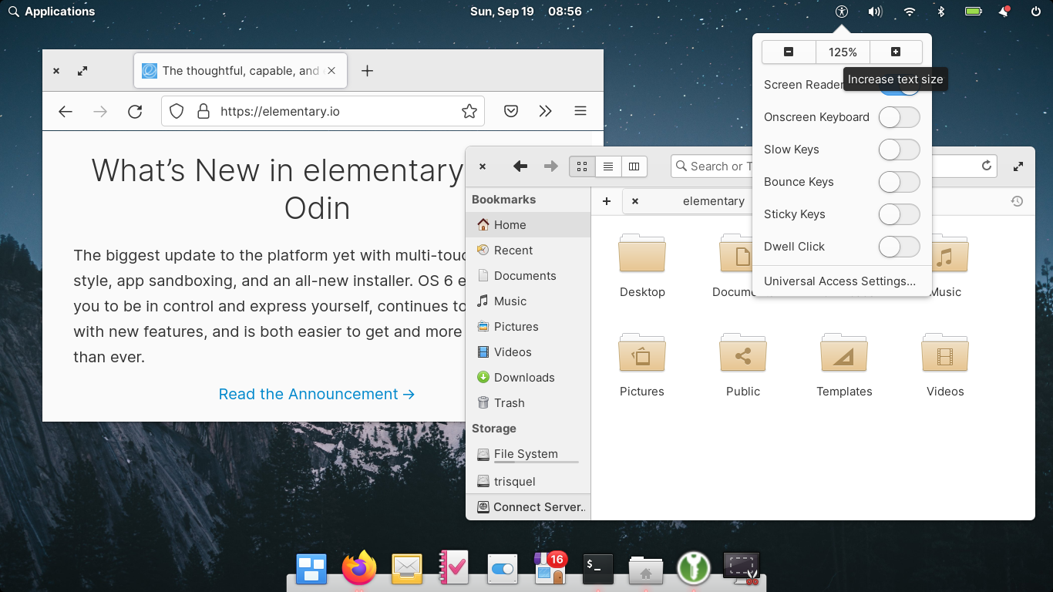This screenshot has width=1053, height=592.
Task: Add a new tab in Files
Action: pyautogui.click(x=607, y=201)
